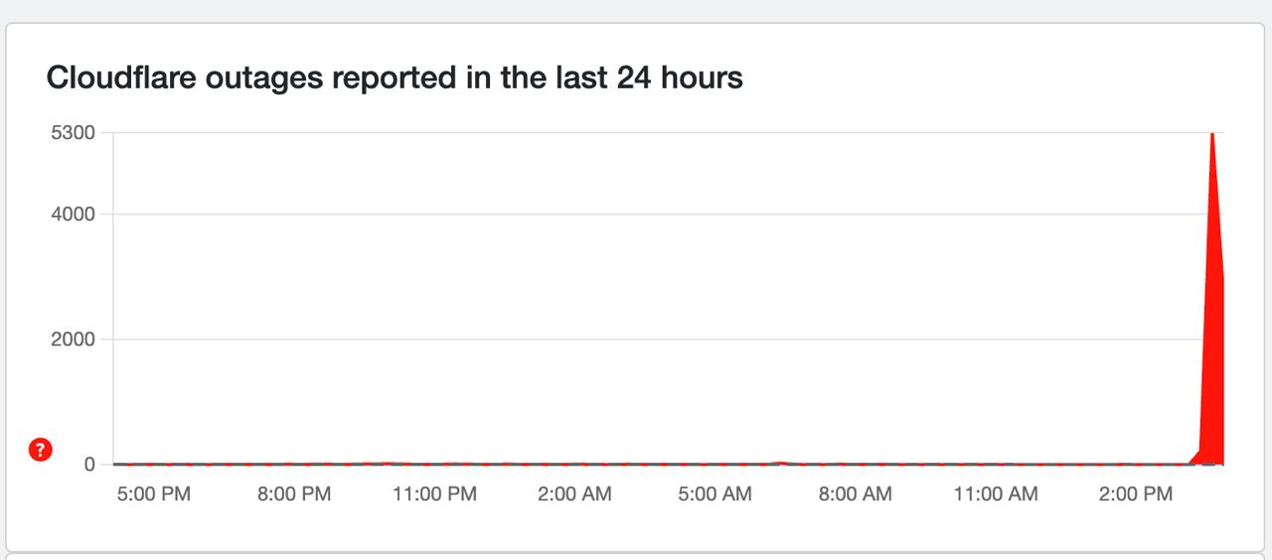Click the 8:00 PM time label
Screen dimensions: 1272x560
[x=294, y=494]
